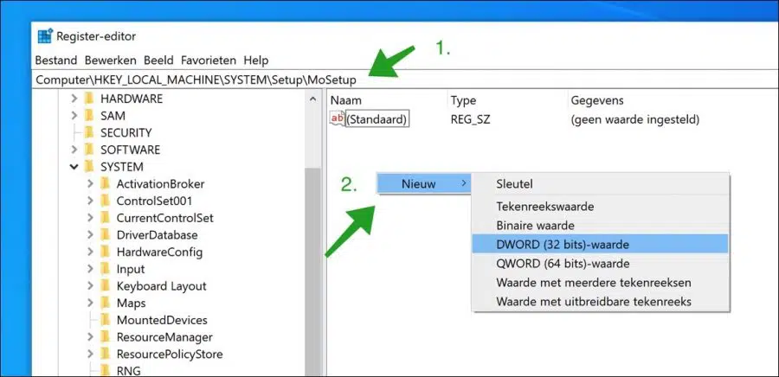Open the Bewerken menu
This screenshot has width=779, height=377.
pos(110,61)
